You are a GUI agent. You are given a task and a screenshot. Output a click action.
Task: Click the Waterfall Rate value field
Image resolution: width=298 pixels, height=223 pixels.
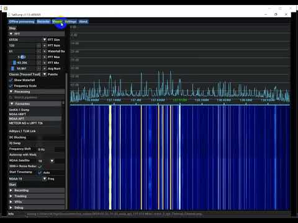pos(22,51)
